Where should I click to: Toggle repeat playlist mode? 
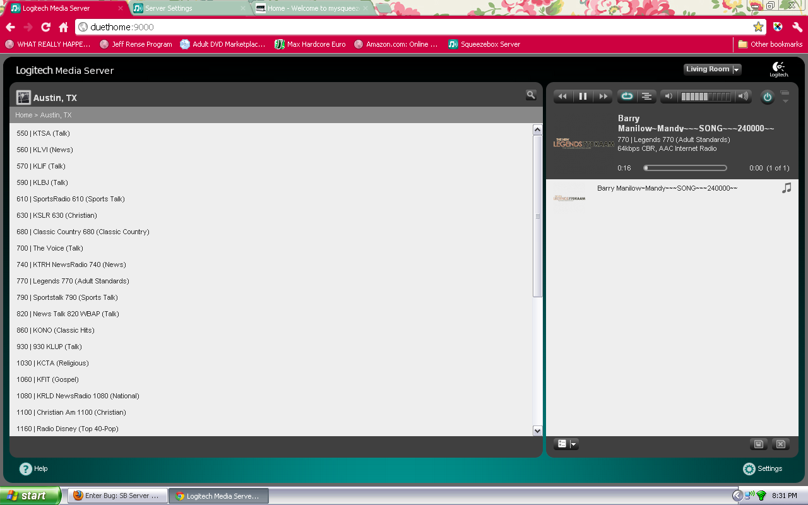pos(627,97)
